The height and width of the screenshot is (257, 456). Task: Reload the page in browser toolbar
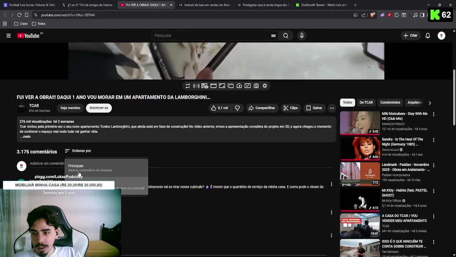(19, 15)
